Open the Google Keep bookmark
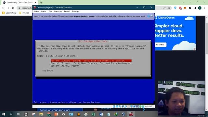This screenshot has height=117, width=208. (9, 13)
